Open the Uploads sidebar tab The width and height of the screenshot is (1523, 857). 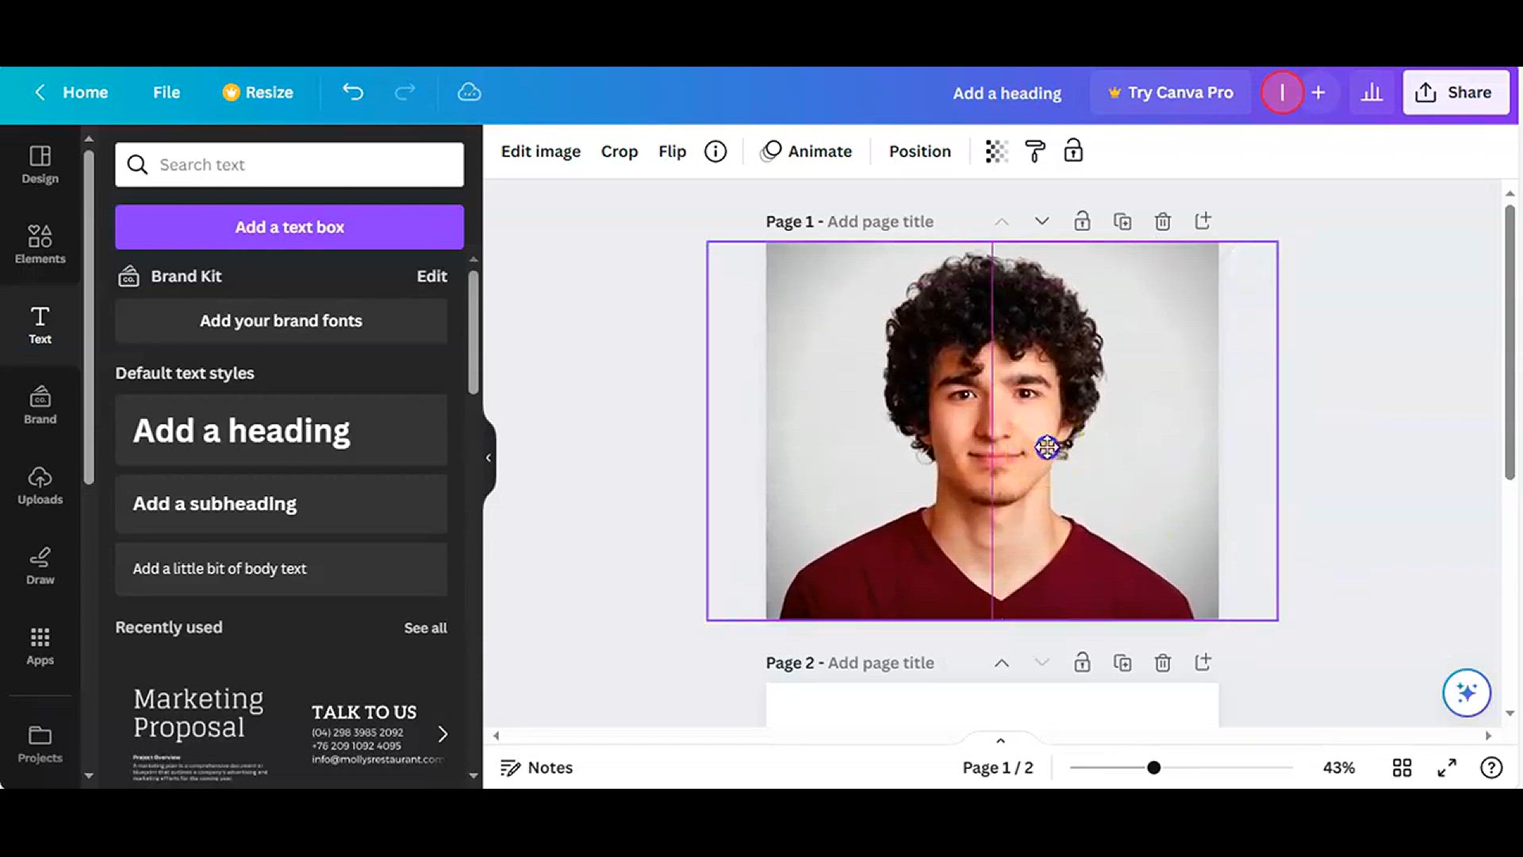(x=40, y=485)
